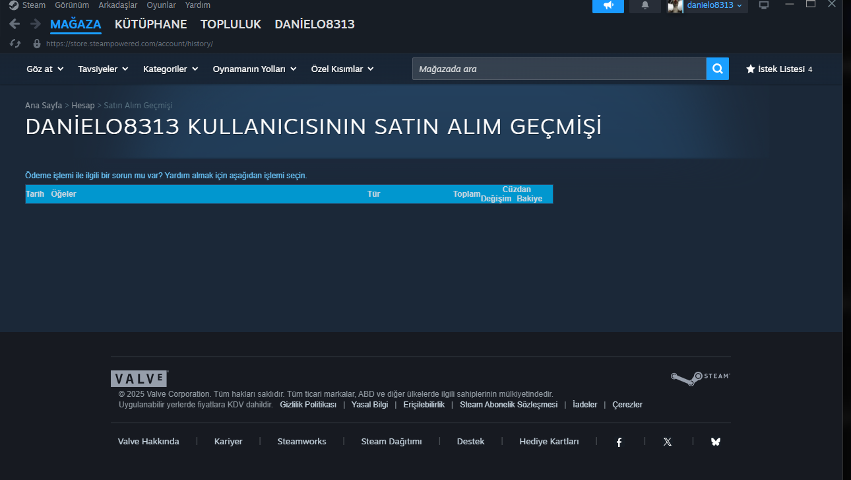Screen dimensions: 851x480
Task: Go to Hesap breadcrumb
Action: pos(83,106)
